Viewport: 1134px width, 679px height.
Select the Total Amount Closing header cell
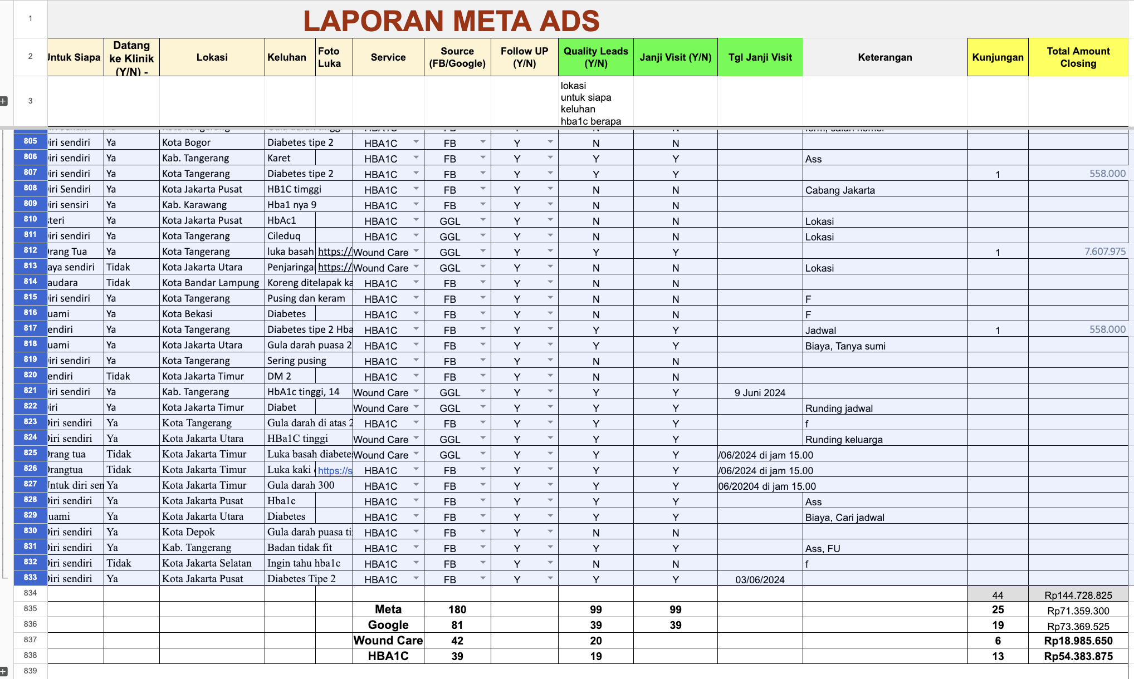click(1078, 57)
